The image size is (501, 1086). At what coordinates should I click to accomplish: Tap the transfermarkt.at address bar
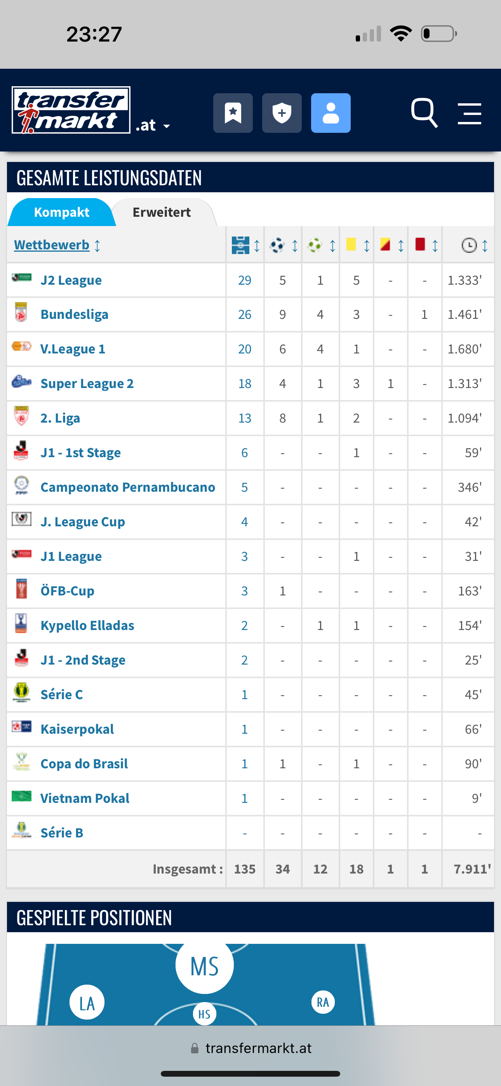click(250, 1048)
